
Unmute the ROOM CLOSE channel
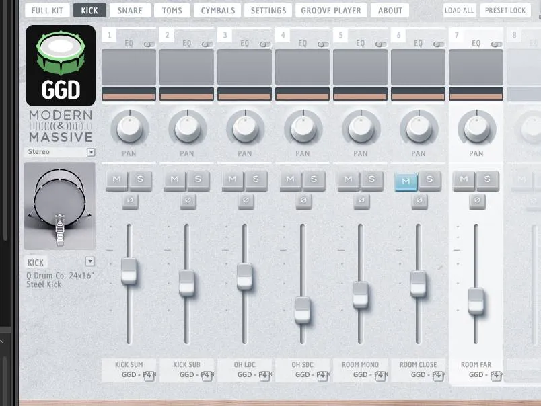pos(406,181)
